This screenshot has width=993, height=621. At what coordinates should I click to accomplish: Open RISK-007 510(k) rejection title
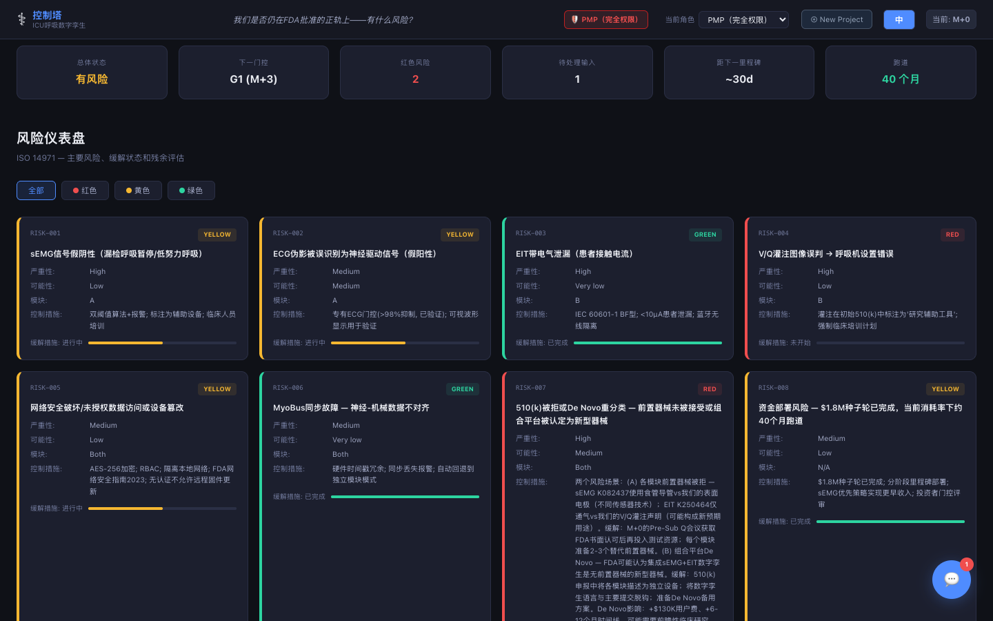tap(619, 414)
